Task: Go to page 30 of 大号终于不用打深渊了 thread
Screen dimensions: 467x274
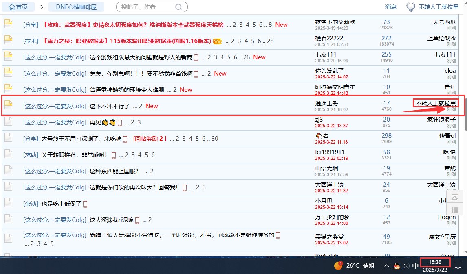Action: click(215, 139)
